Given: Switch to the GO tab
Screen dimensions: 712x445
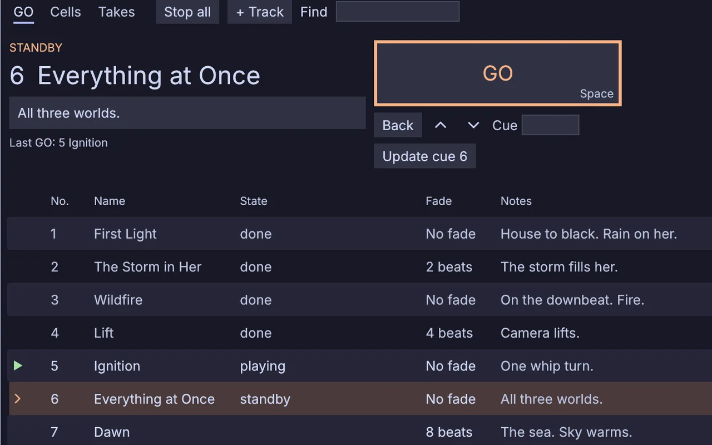Looking at the screenshot, I should (x=23, y=12).
